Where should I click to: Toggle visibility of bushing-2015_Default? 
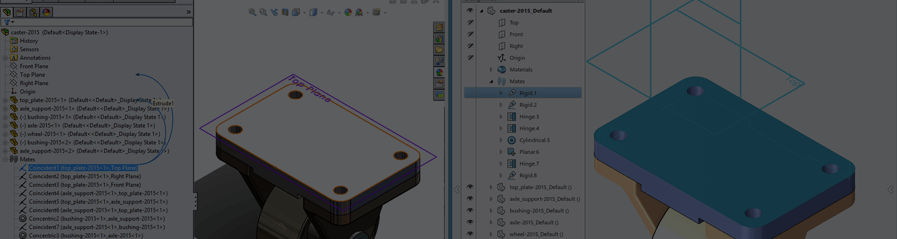[470, 210]
